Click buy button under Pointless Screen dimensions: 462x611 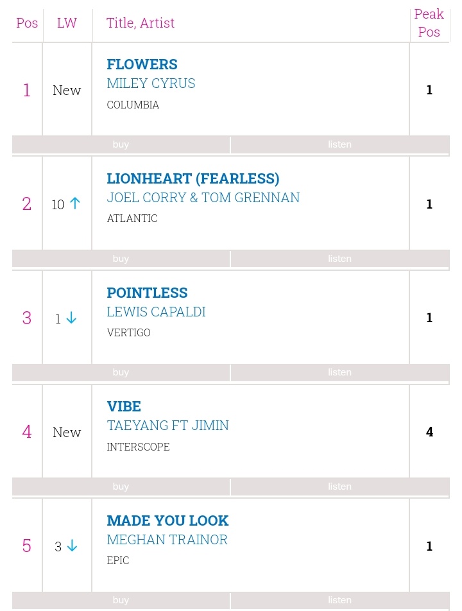tap(121, 372)
